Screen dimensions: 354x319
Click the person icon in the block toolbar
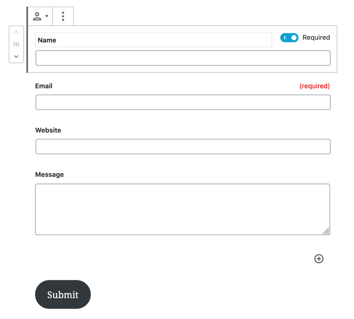point(37,15)
